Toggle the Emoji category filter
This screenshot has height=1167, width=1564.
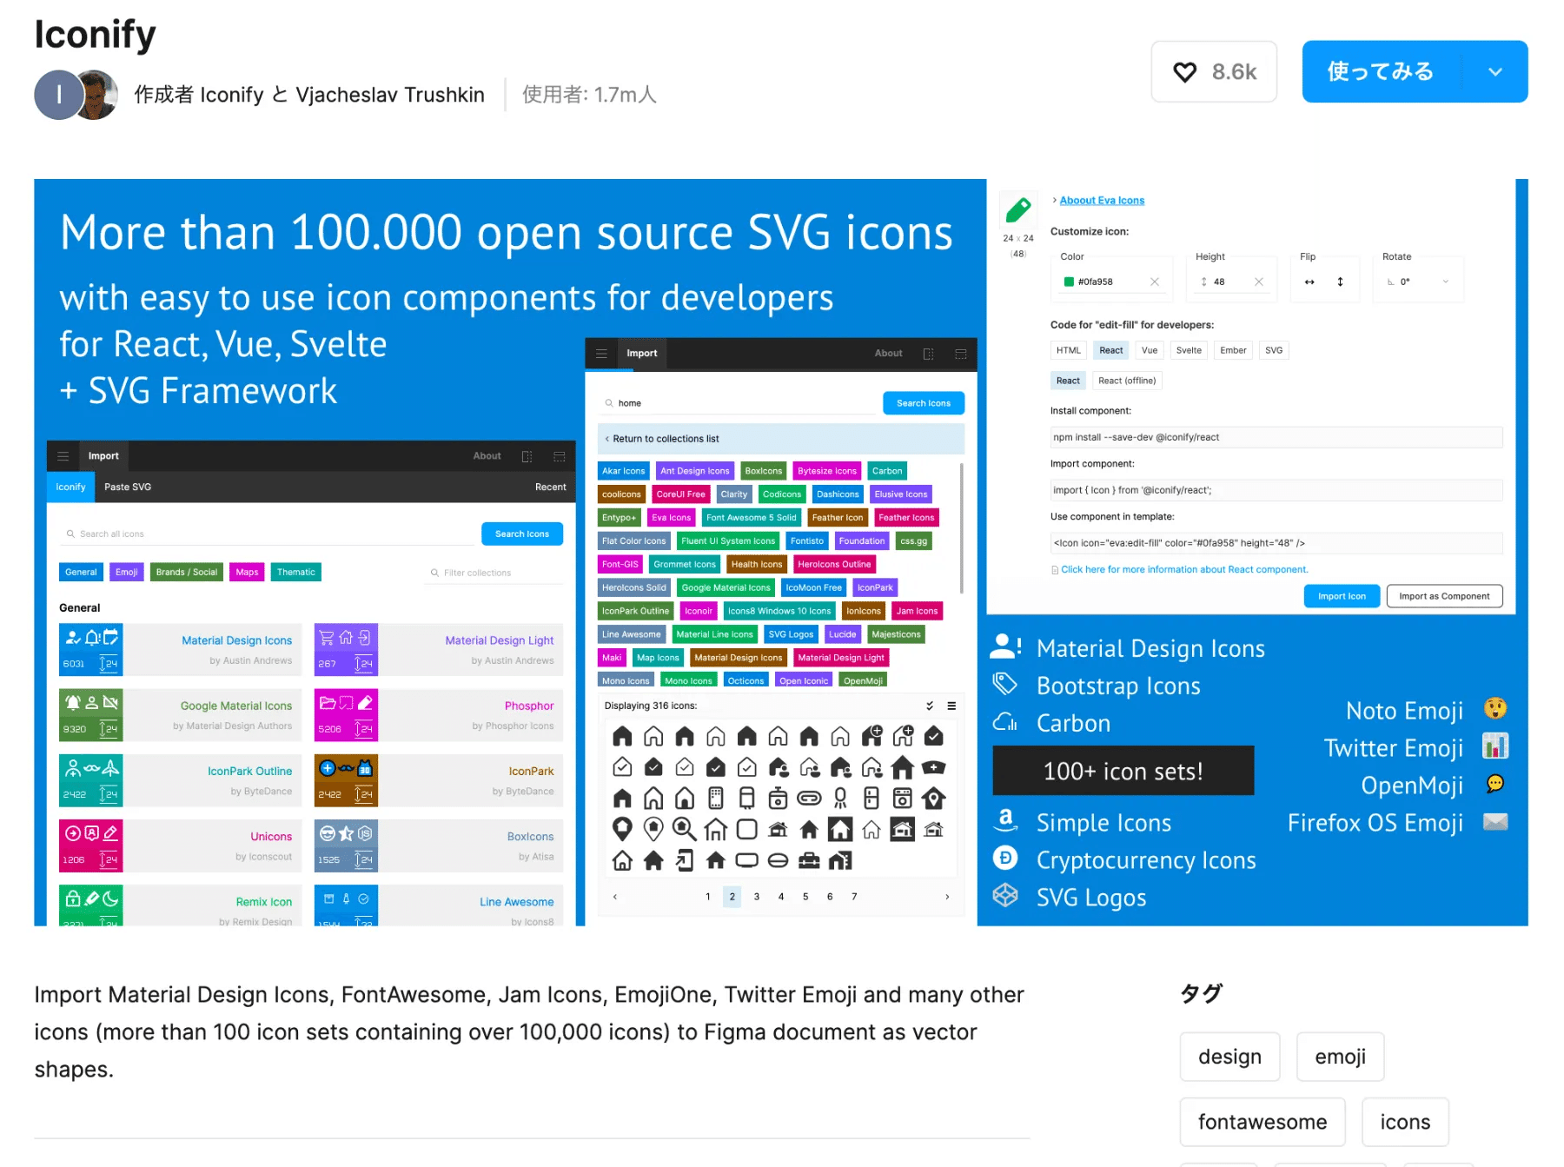(127, 572)
